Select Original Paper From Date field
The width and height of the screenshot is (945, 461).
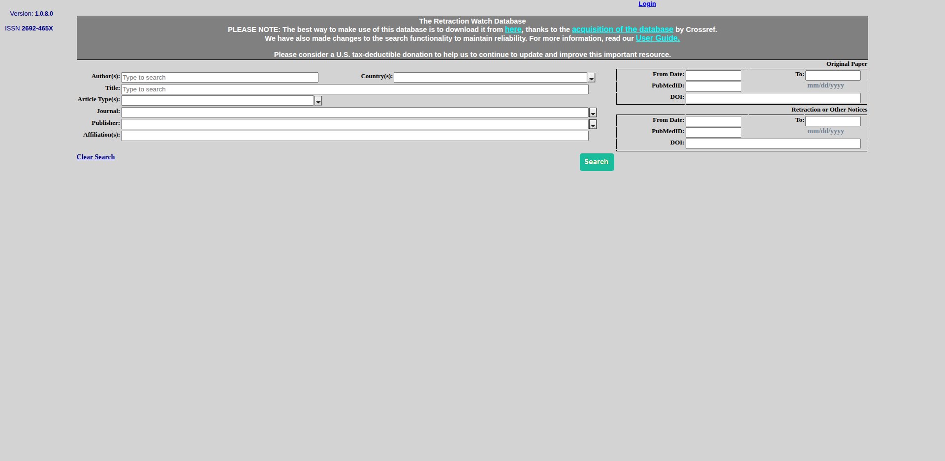pyautogui.click(x=713, y=75)
